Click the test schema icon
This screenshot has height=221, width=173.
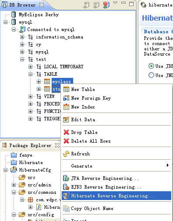(31, 59)
